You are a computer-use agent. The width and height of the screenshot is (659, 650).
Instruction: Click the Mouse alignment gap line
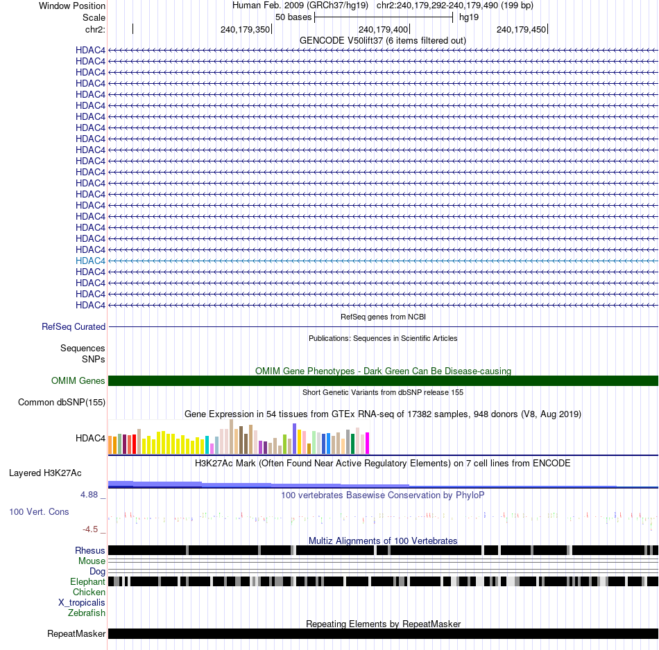click(384, 561)
